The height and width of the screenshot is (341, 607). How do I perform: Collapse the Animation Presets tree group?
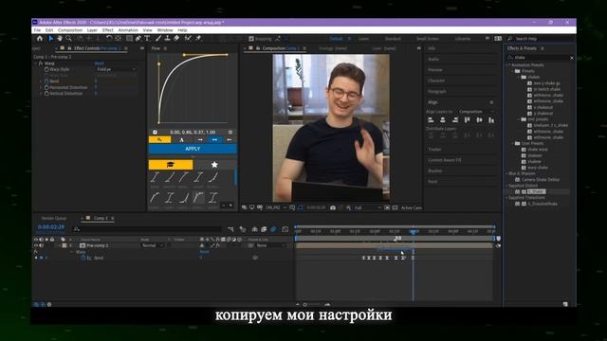[507, 65]
